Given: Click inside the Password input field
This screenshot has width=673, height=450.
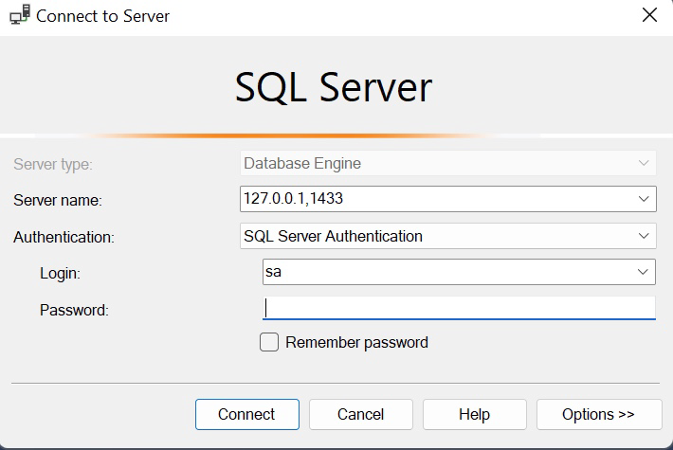Looking at the screenshot, I should point(459,308).
